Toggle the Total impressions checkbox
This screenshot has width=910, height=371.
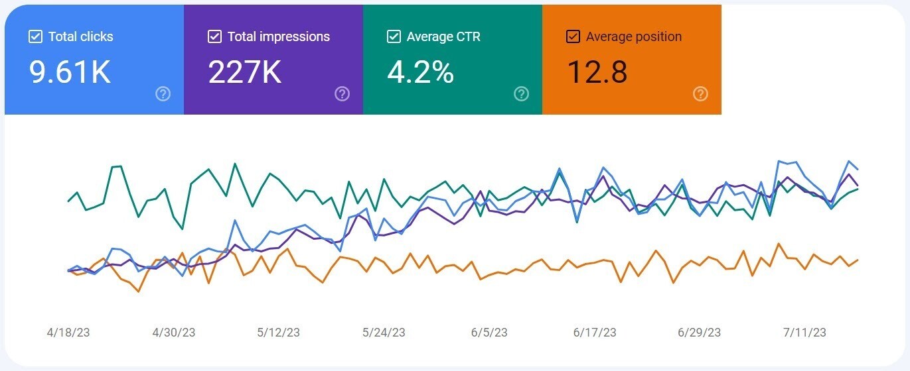(214, 36)
